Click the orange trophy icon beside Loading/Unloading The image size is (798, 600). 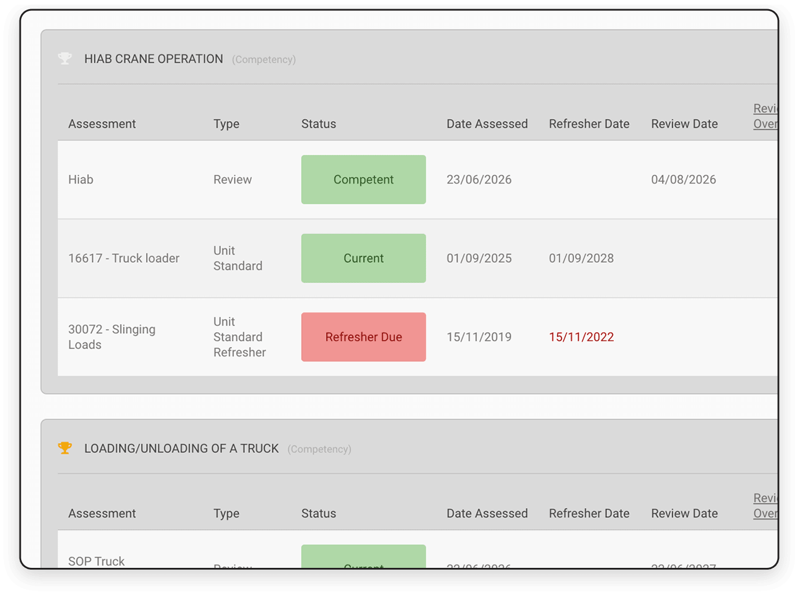point(65,448)
